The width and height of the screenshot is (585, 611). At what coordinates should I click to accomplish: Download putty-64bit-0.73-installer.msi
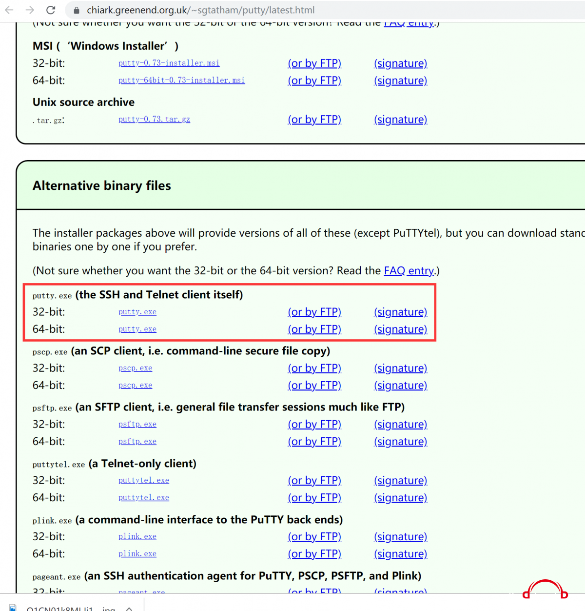pos(182,80)
